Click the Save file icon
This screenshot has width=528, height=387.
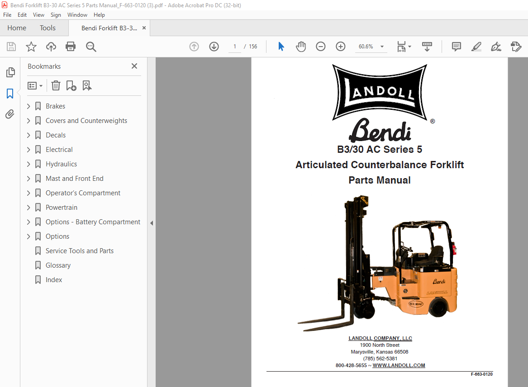click(11, 47)
